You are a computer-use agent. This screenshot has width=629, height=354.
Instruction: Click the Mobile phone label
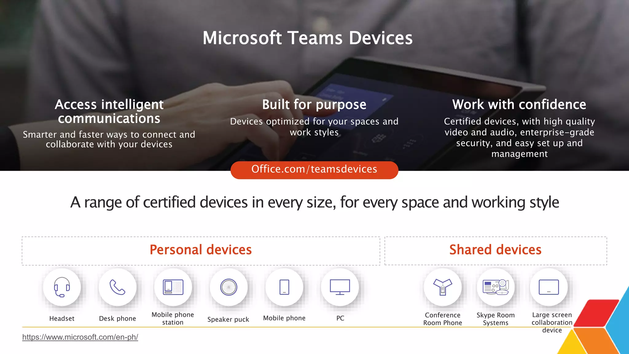pos(284,318)
